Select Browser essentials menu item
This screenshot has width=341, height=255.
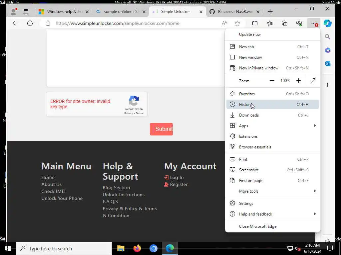(272, 147)
